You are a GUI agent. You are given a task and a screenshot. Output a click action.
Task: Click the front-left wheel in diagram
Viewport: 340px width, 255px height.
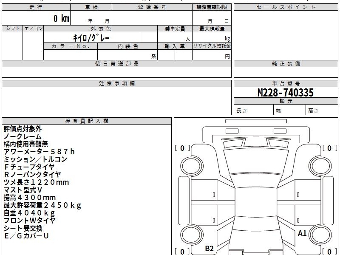click(192, 166)
